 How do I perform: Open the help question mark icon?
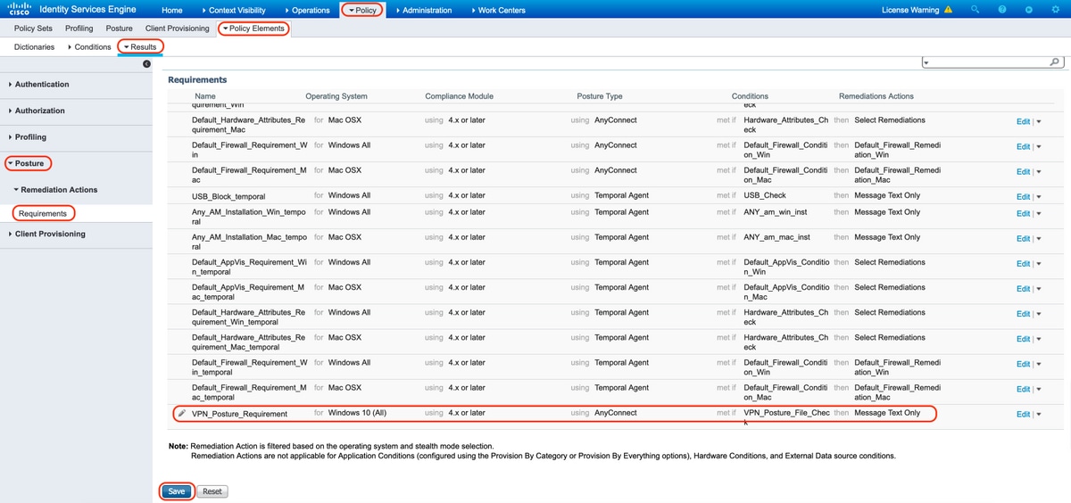tap(1002, 10)
